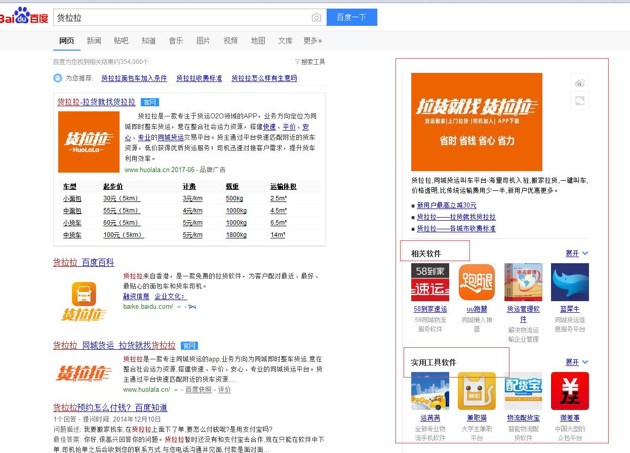Switch to the 图片 tab

203,40
